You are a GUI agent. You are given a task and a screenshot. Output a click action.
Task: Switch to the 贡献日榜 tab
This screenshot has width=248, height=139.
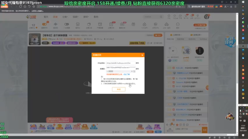pos(170,39)
